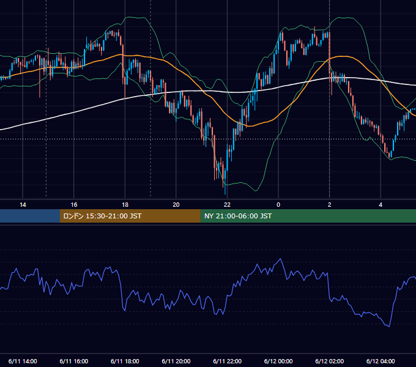This screenshot has height=367, width=416.
Task: Click the '2' hour label on time axis
Action: pos(330,205)
